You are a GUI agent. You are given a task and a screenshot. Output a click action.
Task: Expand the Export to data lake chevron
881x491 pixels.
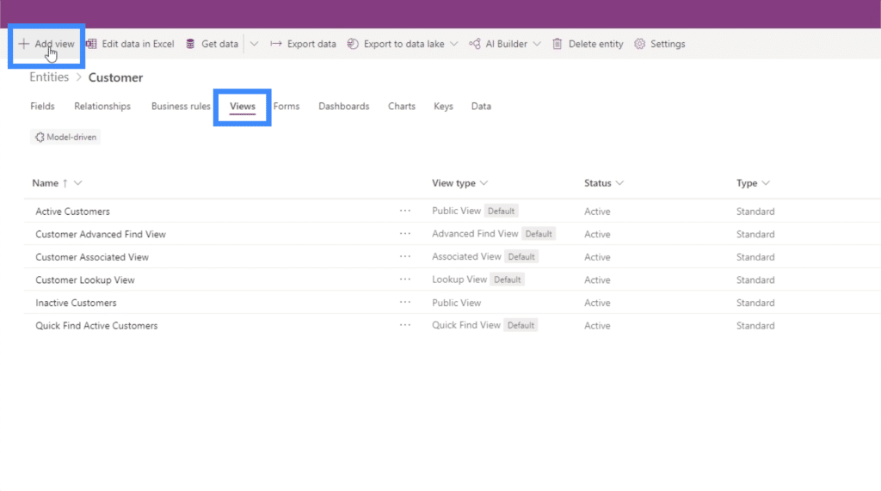coord(454,44)
